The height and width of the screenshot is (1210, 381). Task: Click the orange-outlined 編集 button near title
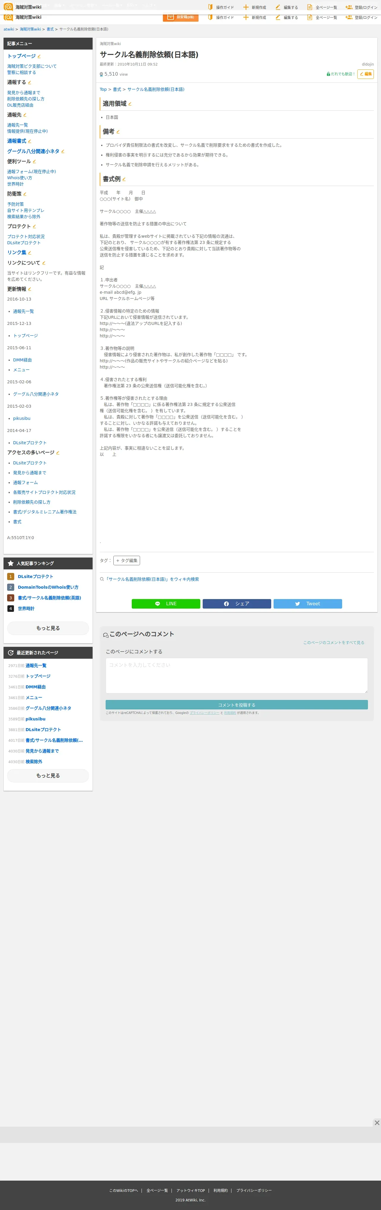click(366, 74)
